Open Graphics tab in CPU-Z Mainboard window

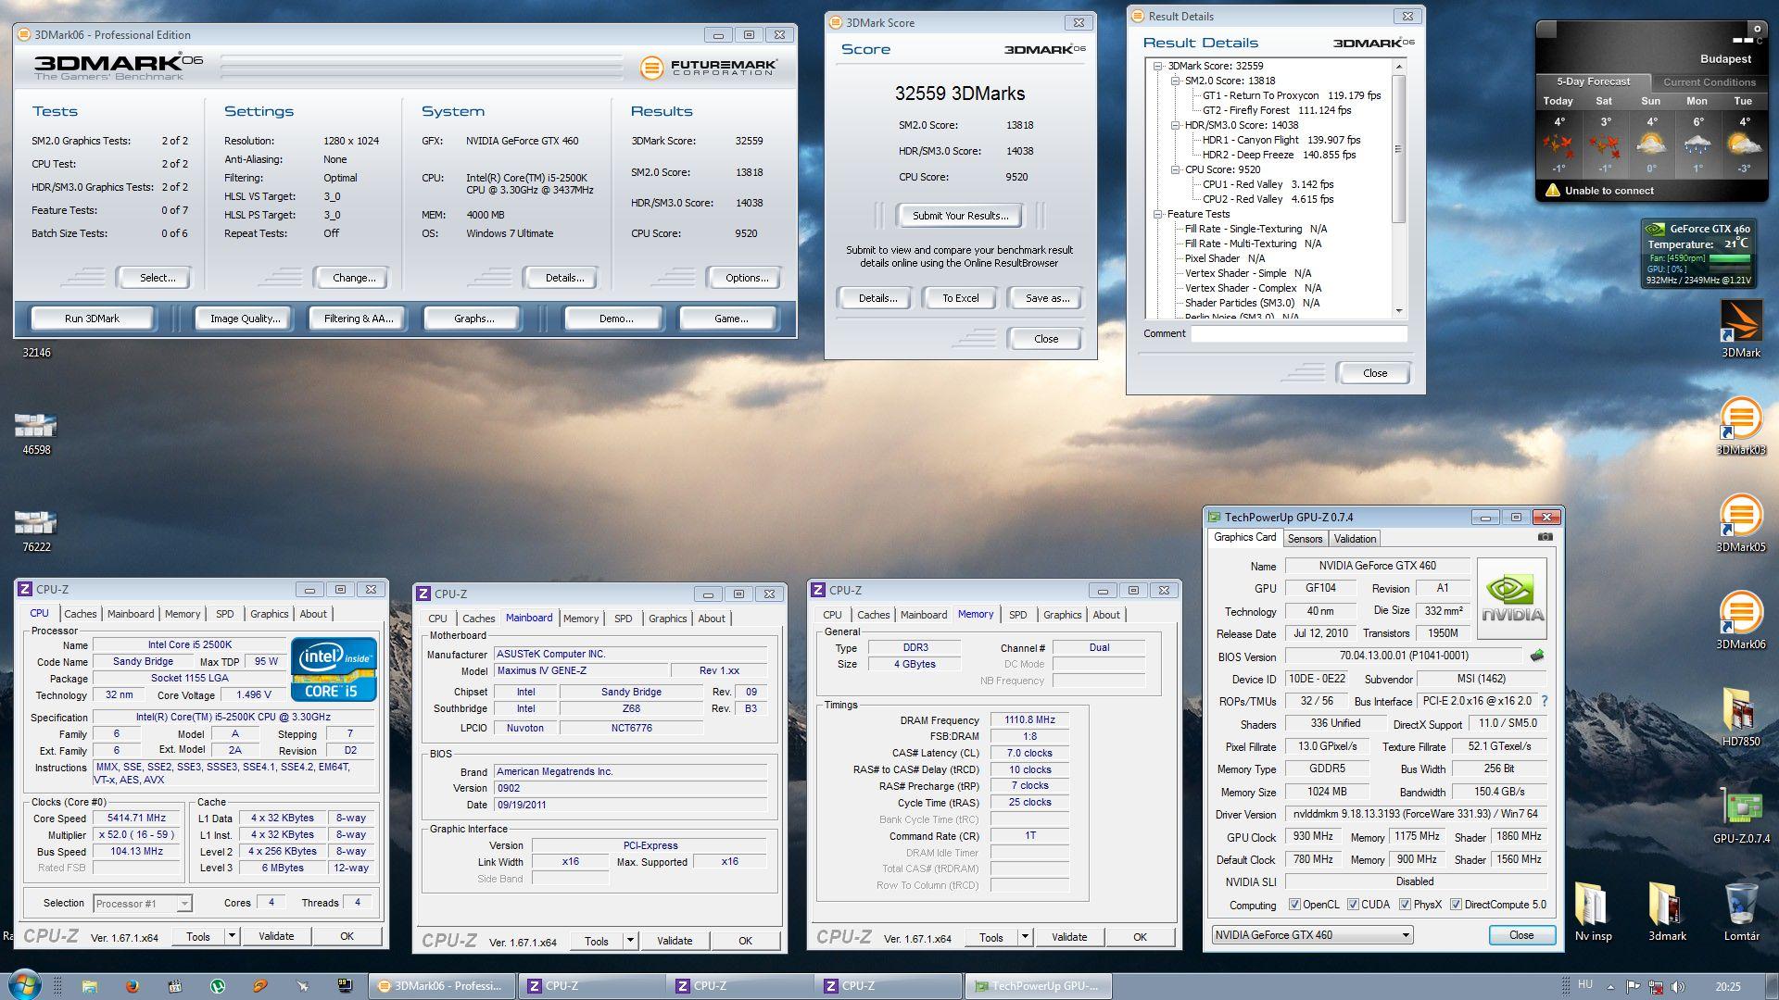coord(667,619)
